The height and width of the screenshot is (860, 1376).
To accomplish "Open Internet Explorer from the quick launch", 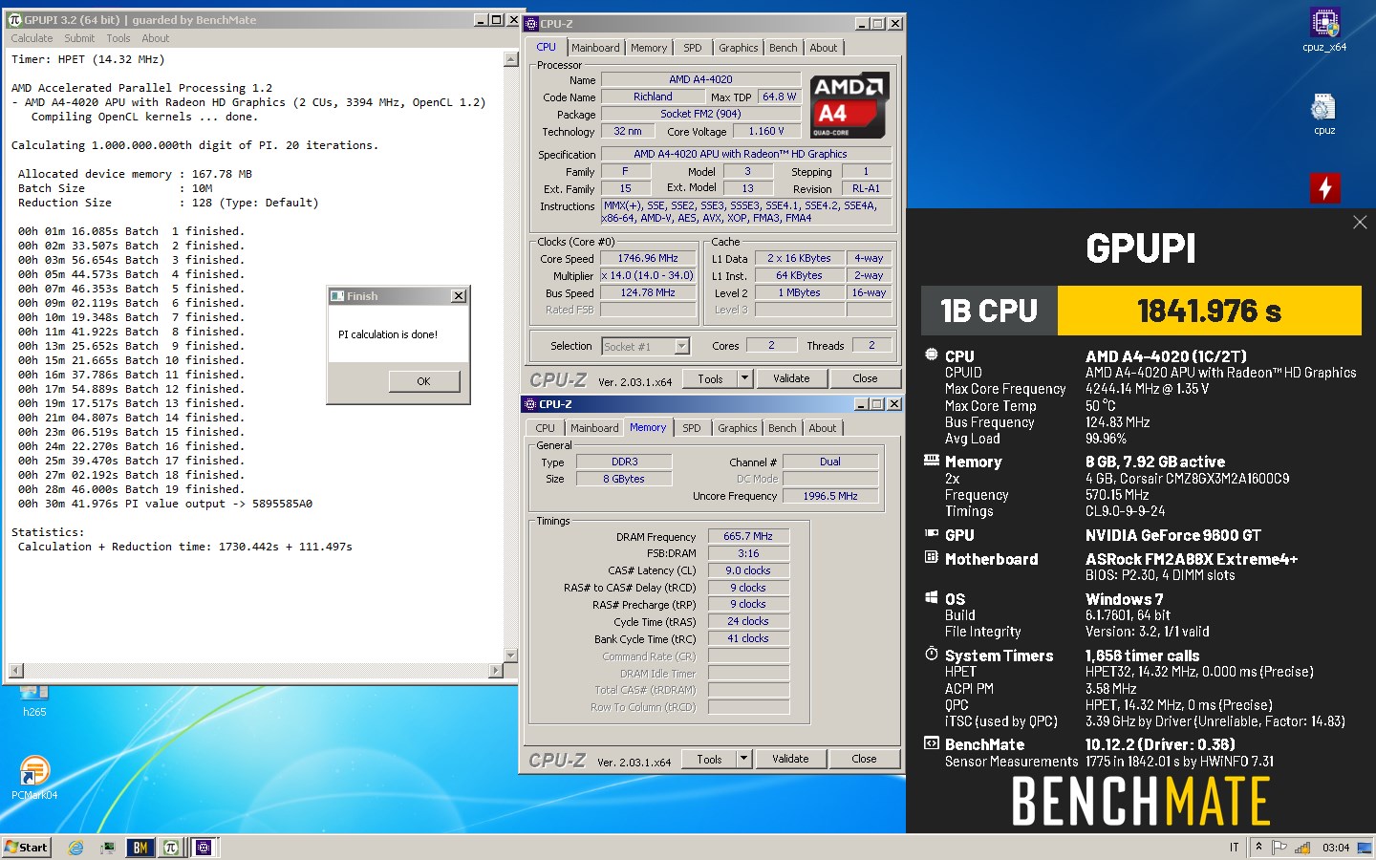I will point(76,848).
